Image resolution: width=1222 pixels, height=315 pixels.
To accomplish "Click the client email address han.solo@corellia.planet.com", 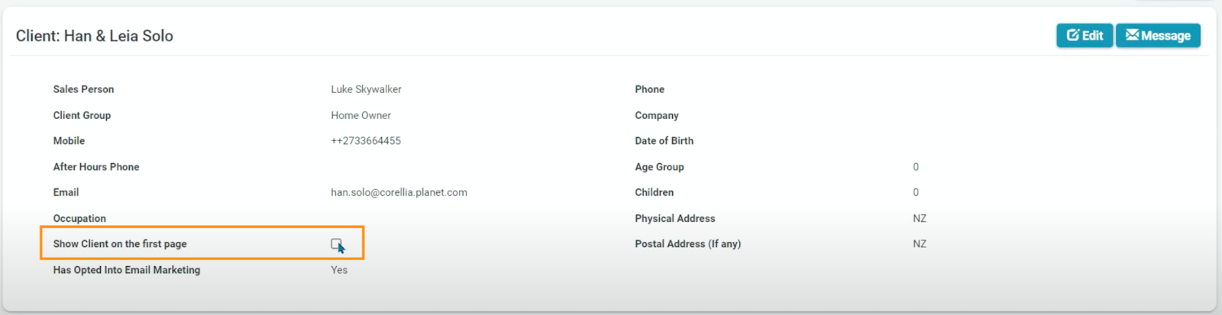I will 399,192.
